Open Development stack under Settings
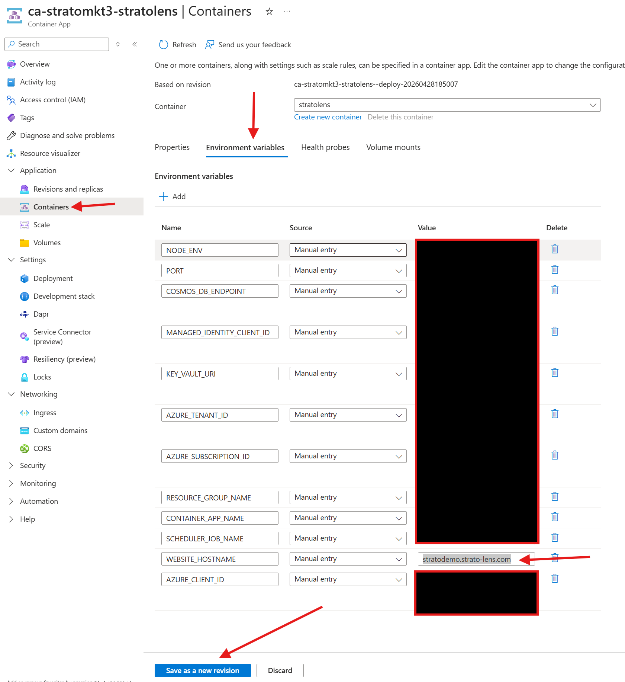This screenshot has height=682, width=625. (64, 296)
